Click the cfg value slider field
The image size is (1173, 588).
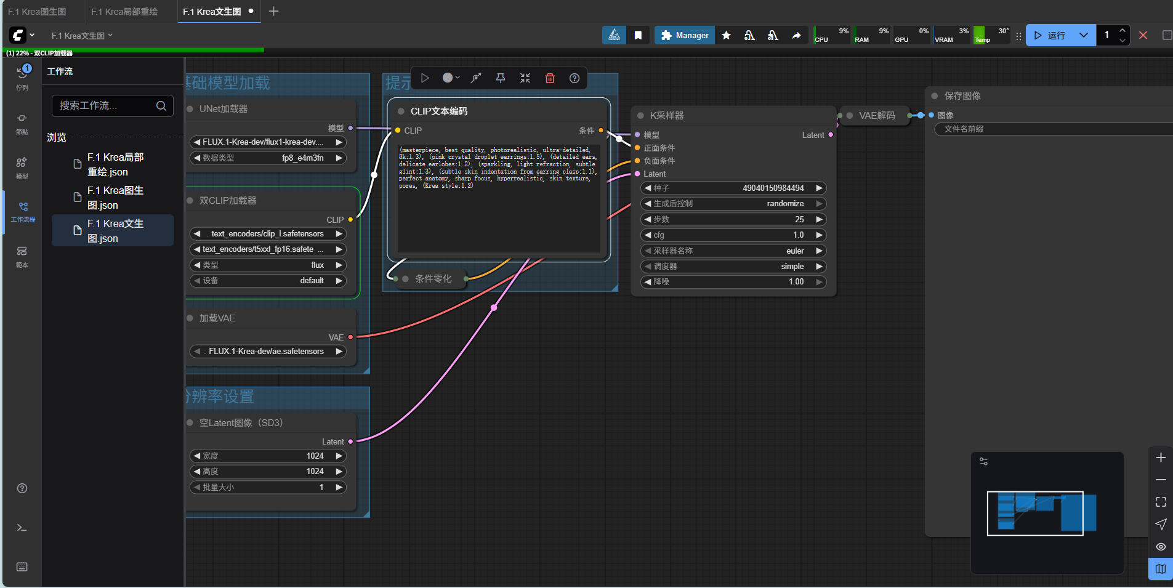pos(733,235)
